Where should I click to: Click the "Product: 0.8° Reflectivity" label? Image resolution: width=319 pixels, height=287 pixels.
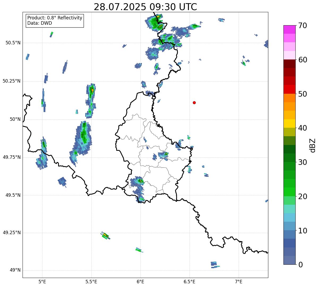55,18
